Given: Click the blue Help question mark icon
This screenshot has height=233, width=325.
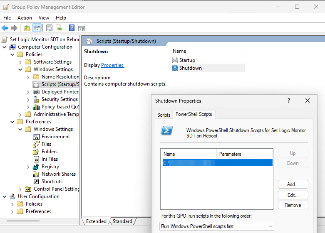Looking at the screenshot, I should 72,28.
